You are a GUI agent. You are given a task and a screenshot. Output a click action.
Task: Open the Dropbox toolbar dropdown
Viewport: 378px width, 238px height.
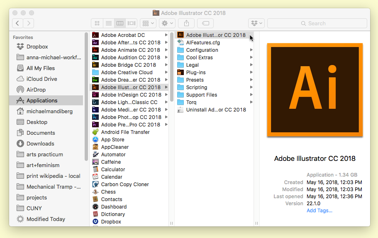coord(256,23)
